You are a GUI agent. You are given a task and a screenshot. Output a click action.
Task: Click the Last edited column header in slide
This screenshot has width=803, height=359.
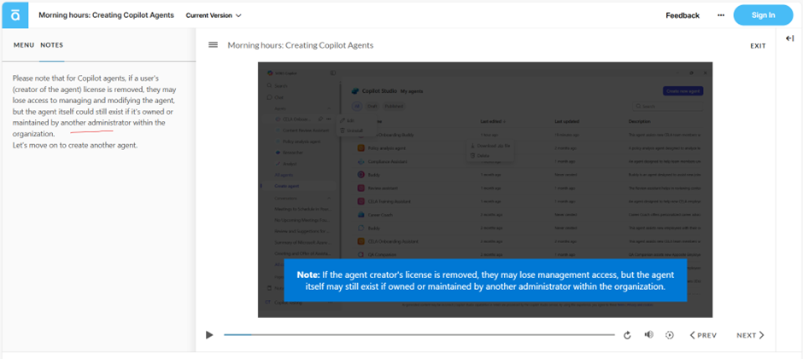[x=493, y=122]
